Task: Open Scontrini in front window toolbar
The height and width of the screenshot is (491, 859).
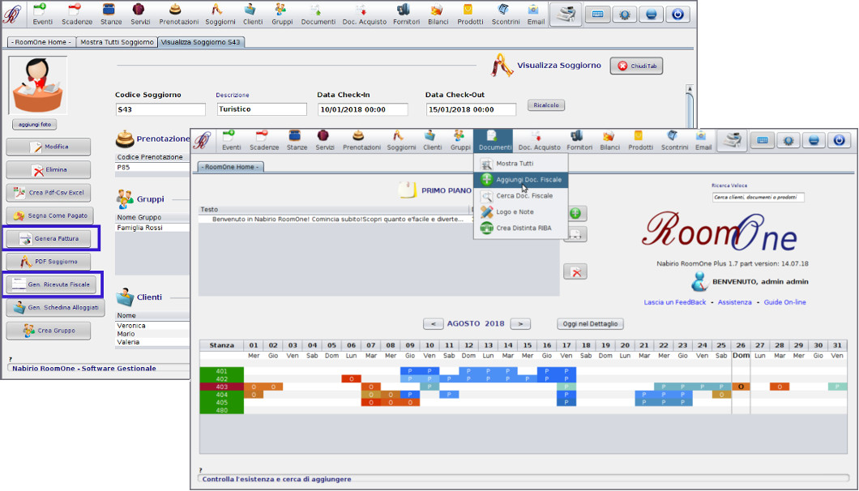Action: click(674, 140)
